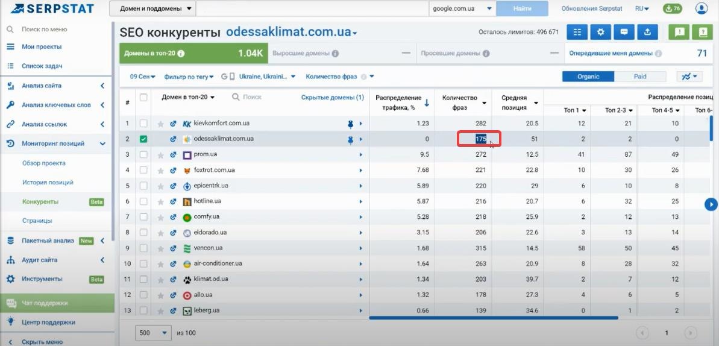This screenshot has height=346, width=719.
Task: Open the Фильтр по тегу dropdown
Action: [x=189, y=77]
